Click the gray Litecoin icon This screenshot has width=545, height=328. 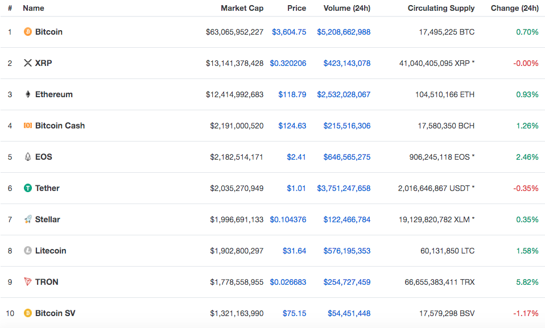tap(28, 251)
